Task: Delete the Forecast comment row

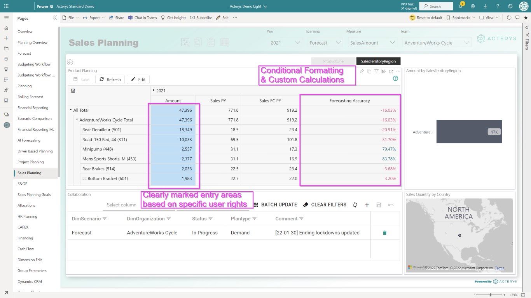Action: click(385, 233)
